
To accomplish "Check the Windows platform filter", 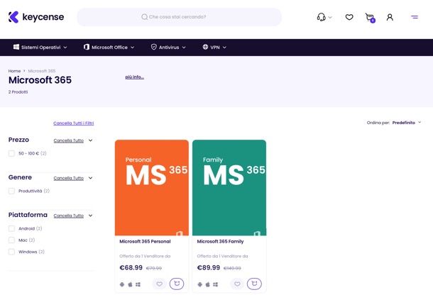I will click(x=11, y=252).
